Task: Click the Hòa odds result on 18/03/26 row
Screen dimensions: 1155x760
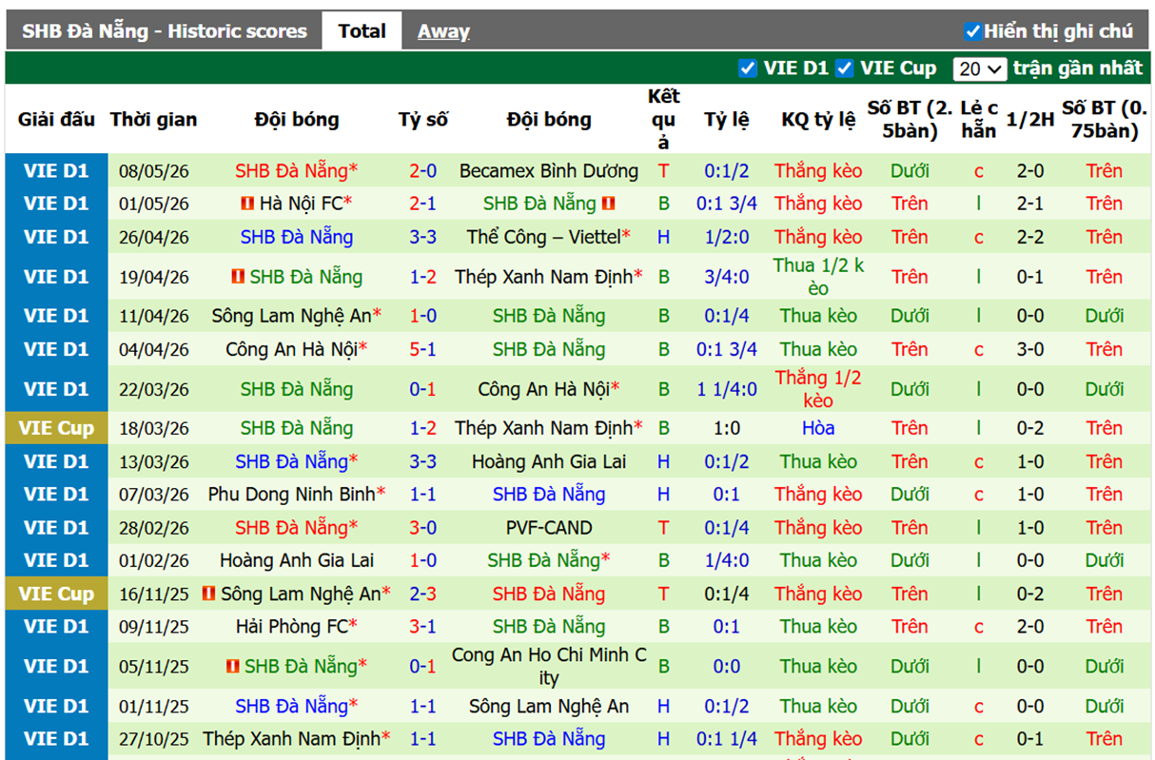Action: [x=818, y=428]
